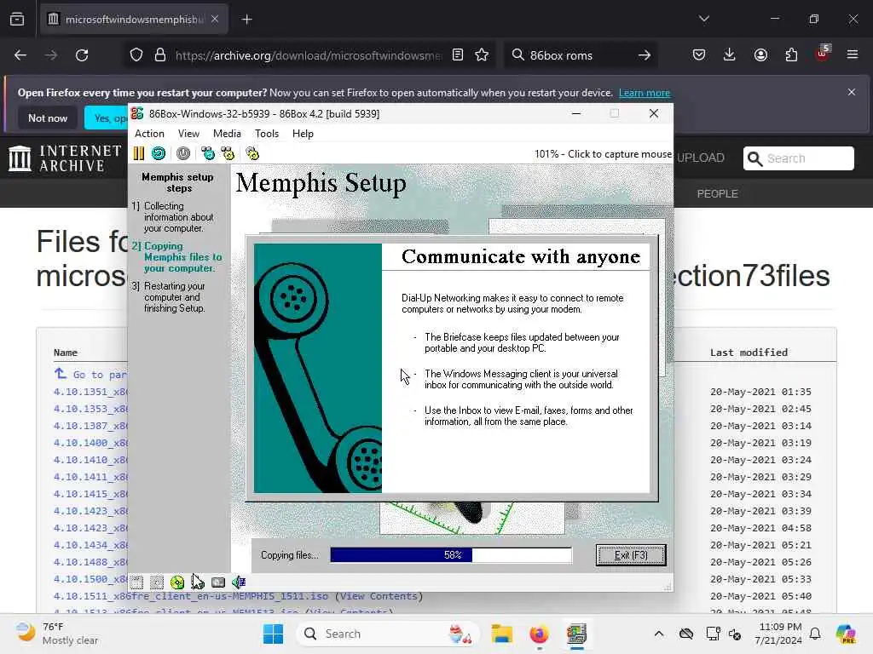Viewport: 873px width, 654px height.
Task: Click the sound status icon in 86Box
Action: click(239, 582)
